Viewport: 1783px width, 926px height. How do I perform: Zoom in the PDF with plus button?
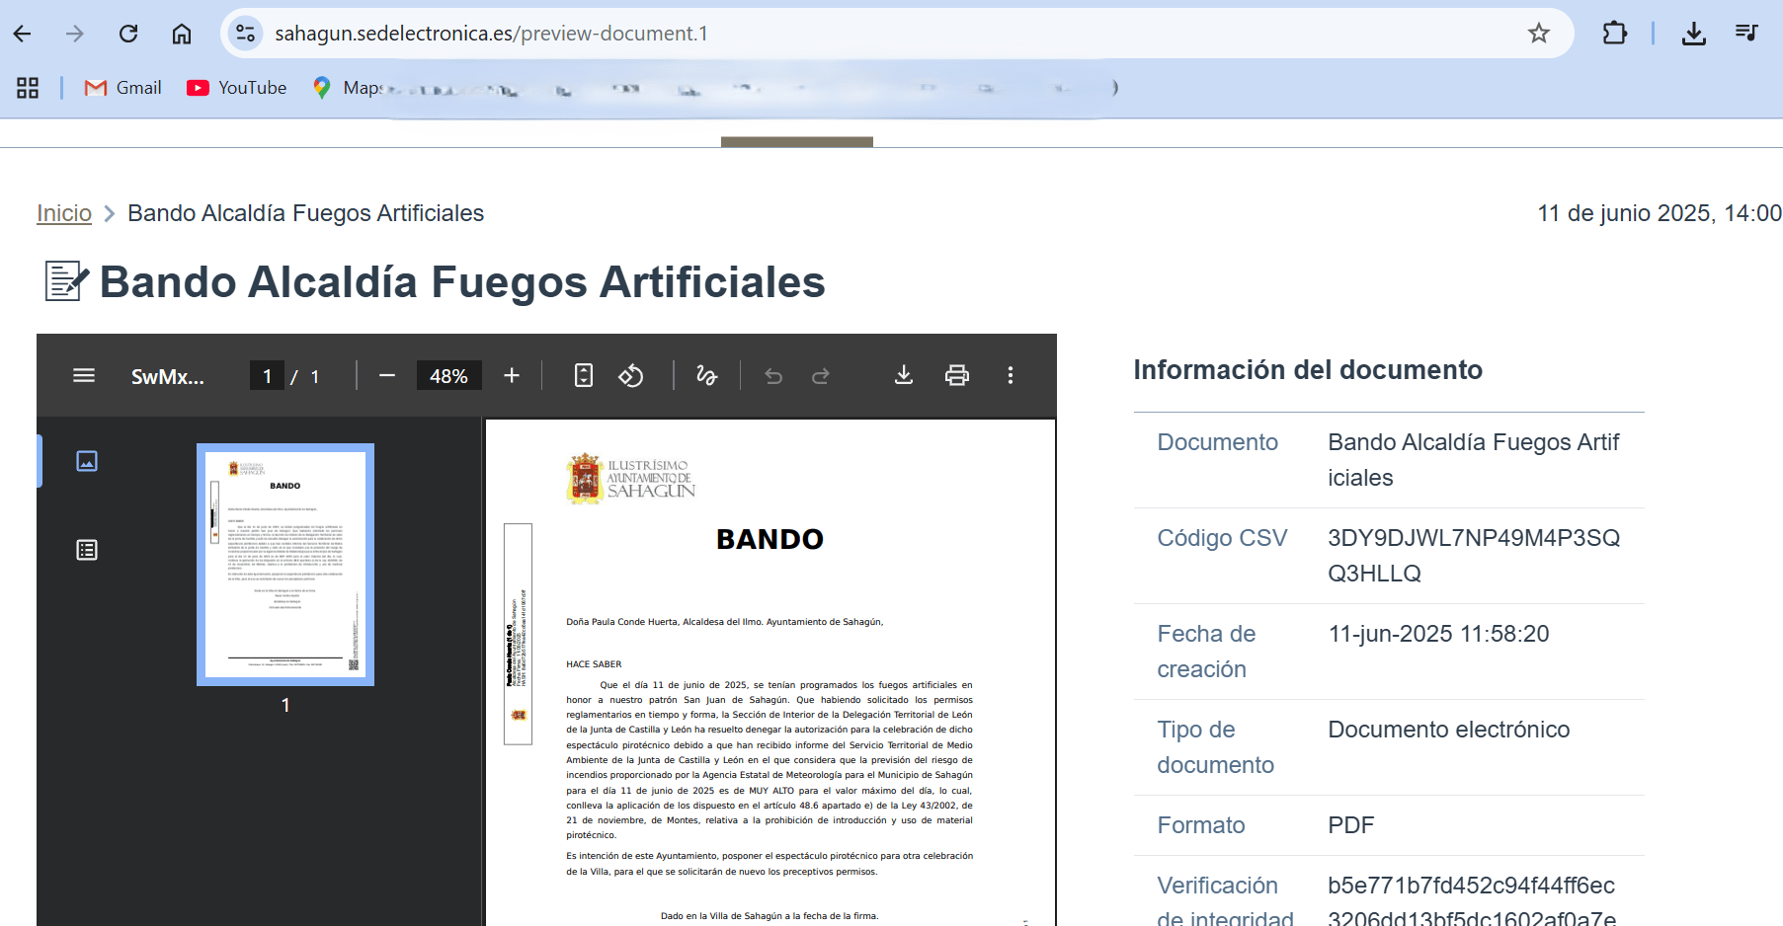[x=512, y=375]
